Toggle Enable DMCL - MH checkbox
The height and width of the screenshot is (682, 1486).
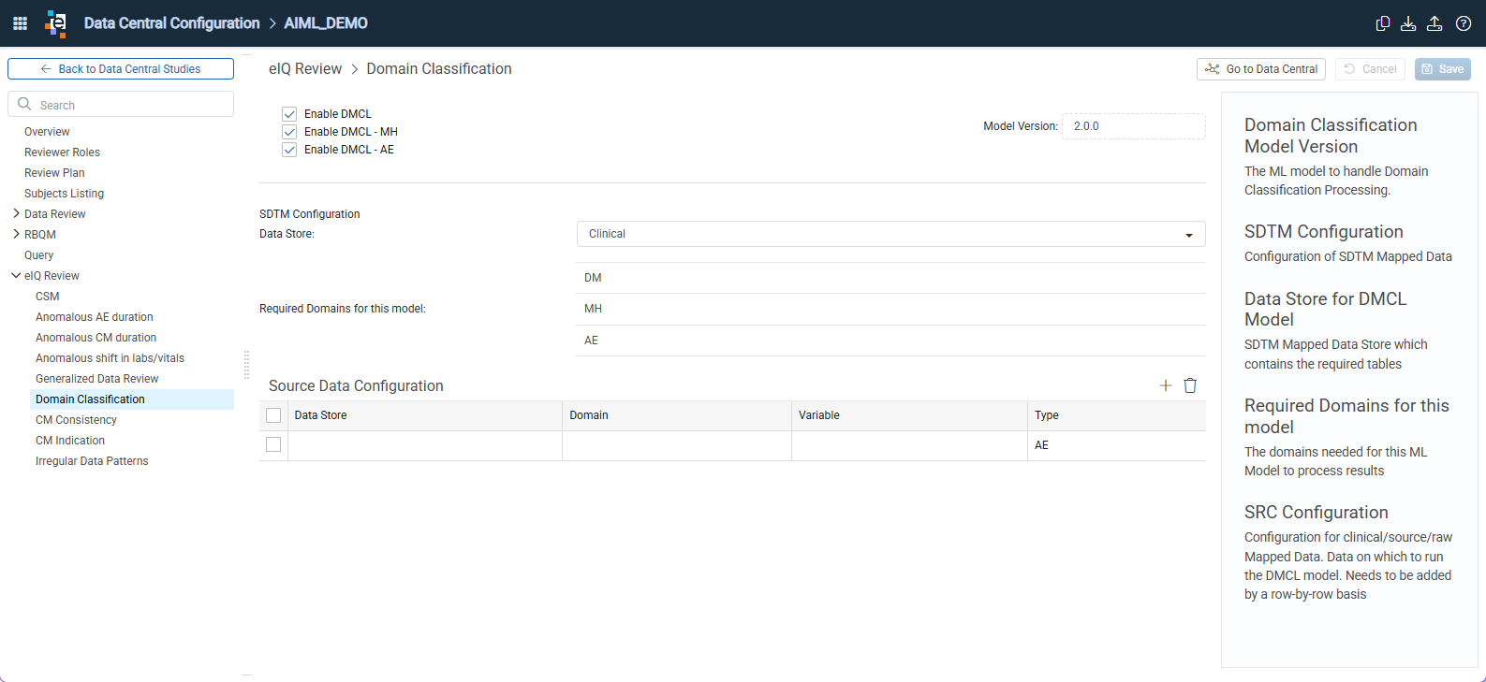point(289,132)
